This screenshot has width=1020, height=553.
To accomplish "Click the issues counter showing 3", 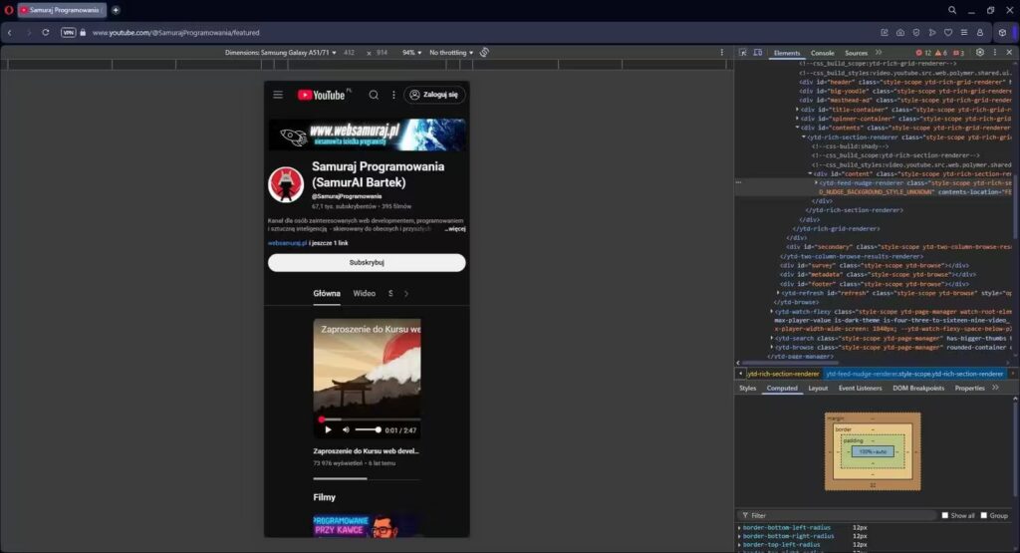I will (958, 53).
